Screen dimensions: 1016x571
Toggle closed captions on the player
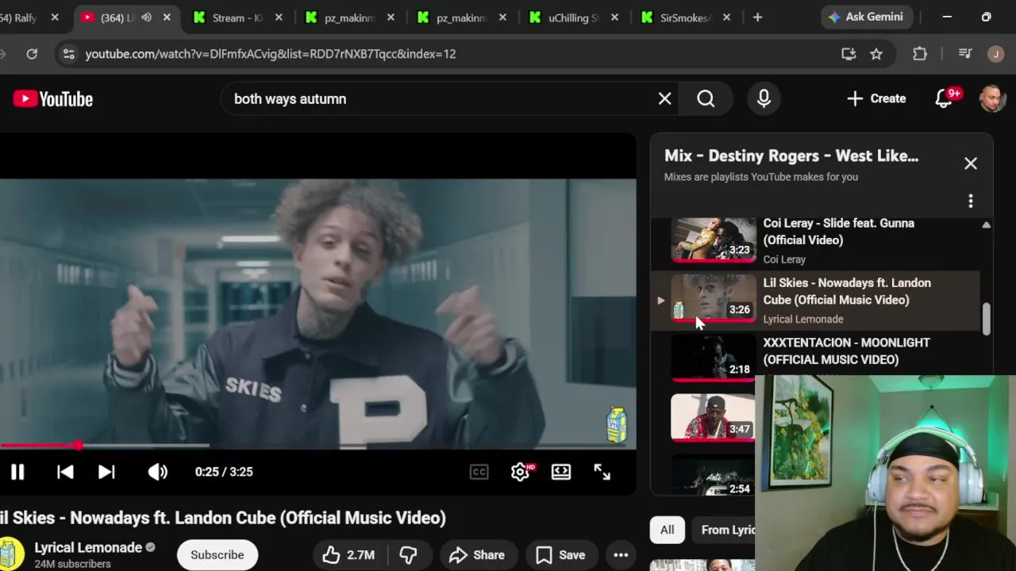click(479, 472)
